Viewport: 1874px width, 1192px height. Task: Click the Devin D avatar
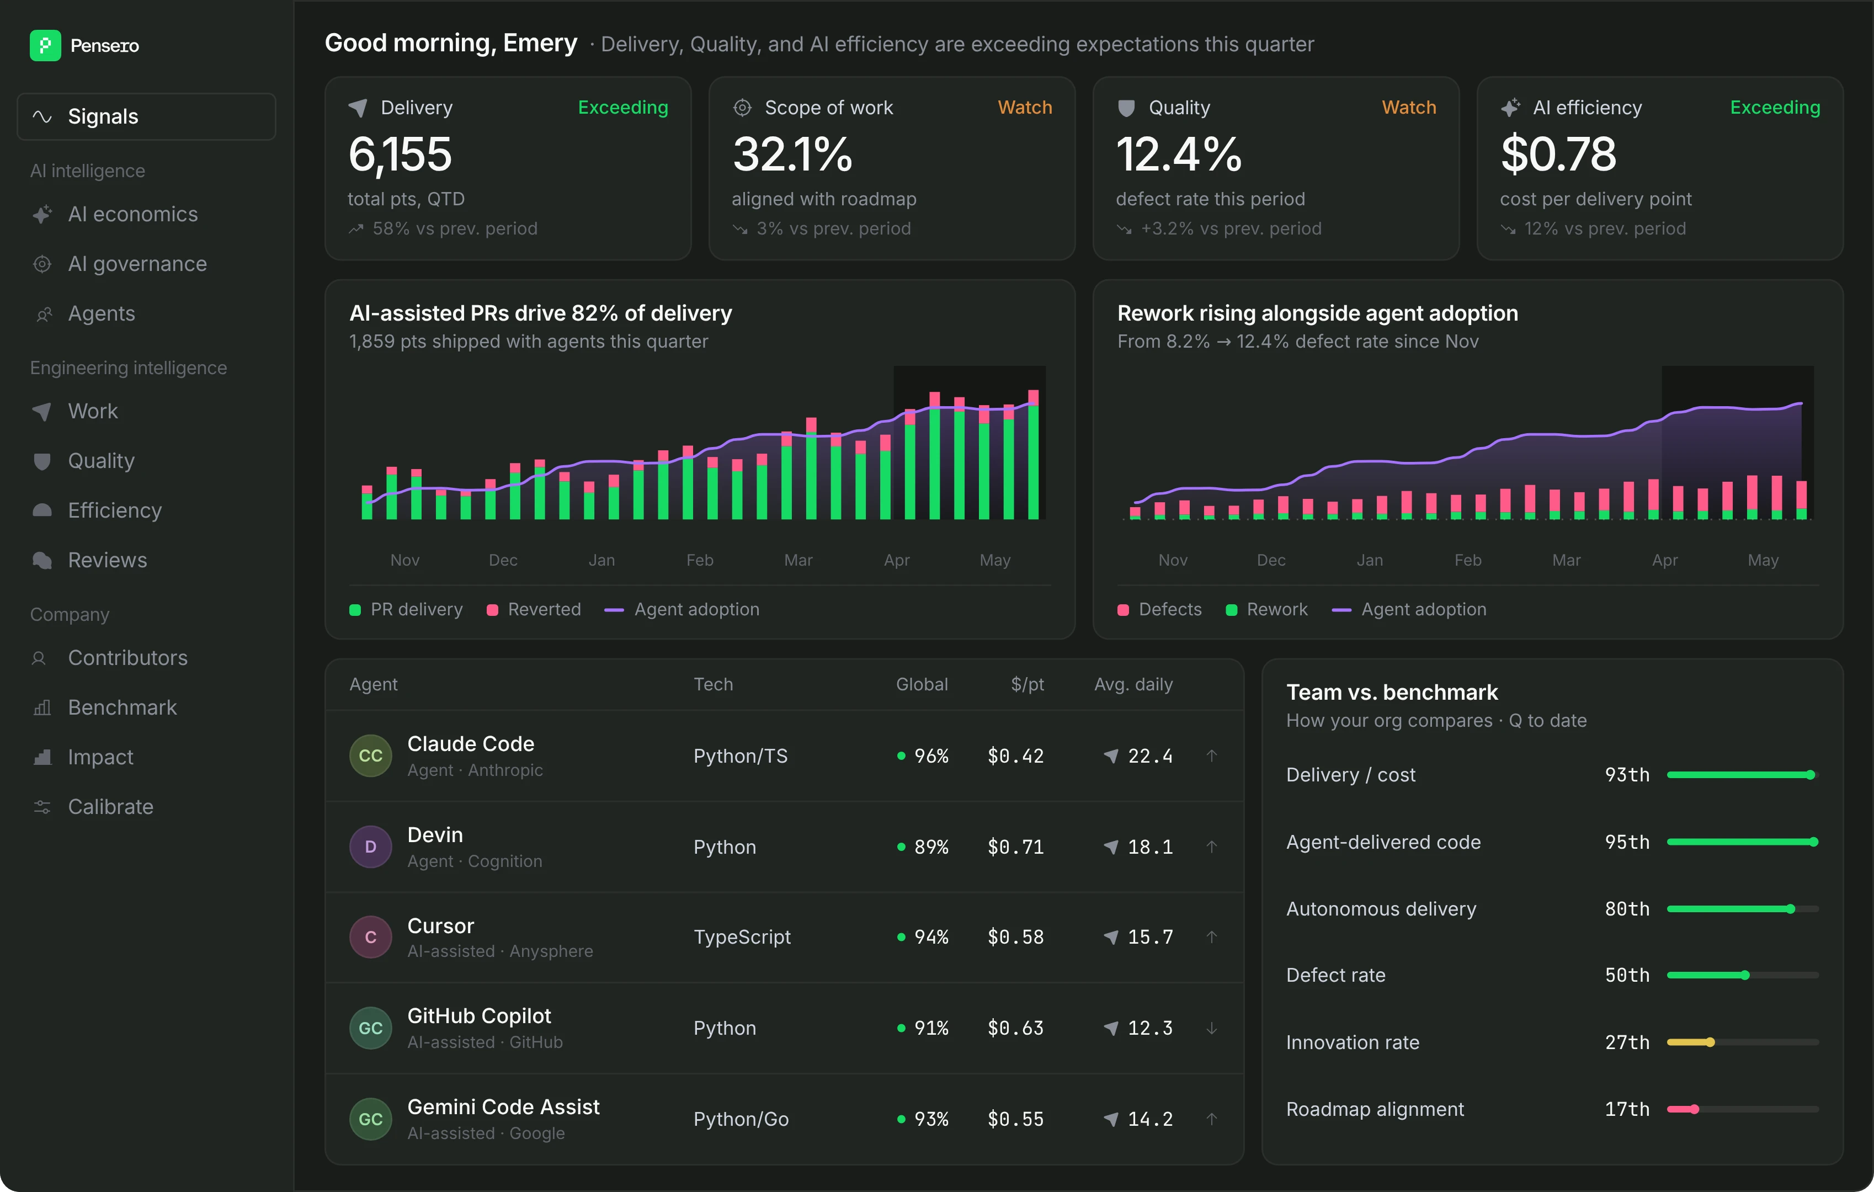(x=370, y=847)
